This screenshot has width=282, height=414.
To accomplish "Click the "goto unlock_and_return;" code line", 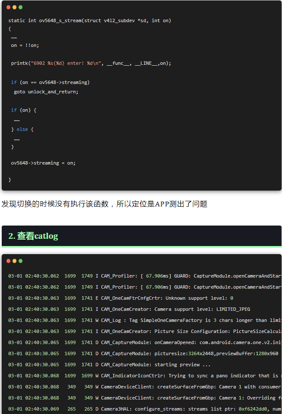I will [46, 92].
